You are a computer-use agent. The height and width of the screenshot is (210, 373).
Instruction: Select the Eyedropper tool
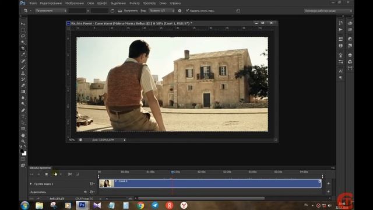click(23, 54)
